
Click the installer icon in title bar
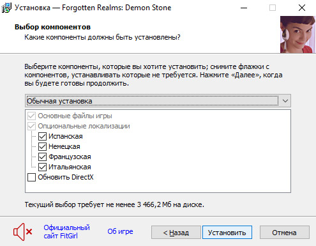coord(6,8)
